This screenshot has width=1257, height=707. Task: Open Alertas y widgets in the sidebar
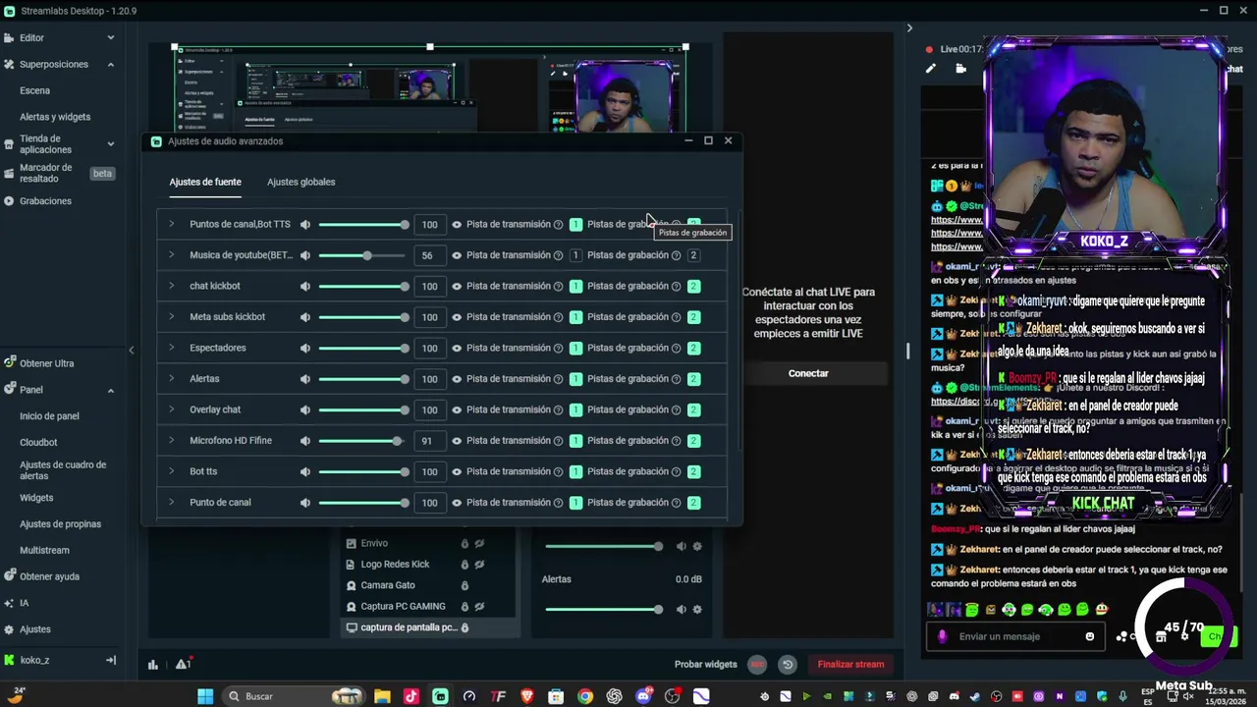[x=55, y=117]
